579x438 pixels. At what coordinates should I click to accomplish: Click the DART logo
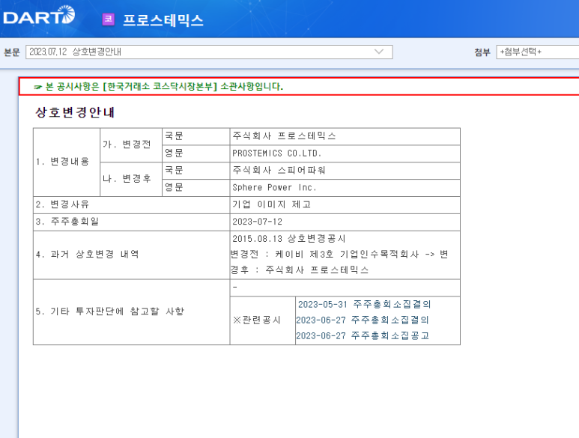pyautogui.click(x=39, y=16)
